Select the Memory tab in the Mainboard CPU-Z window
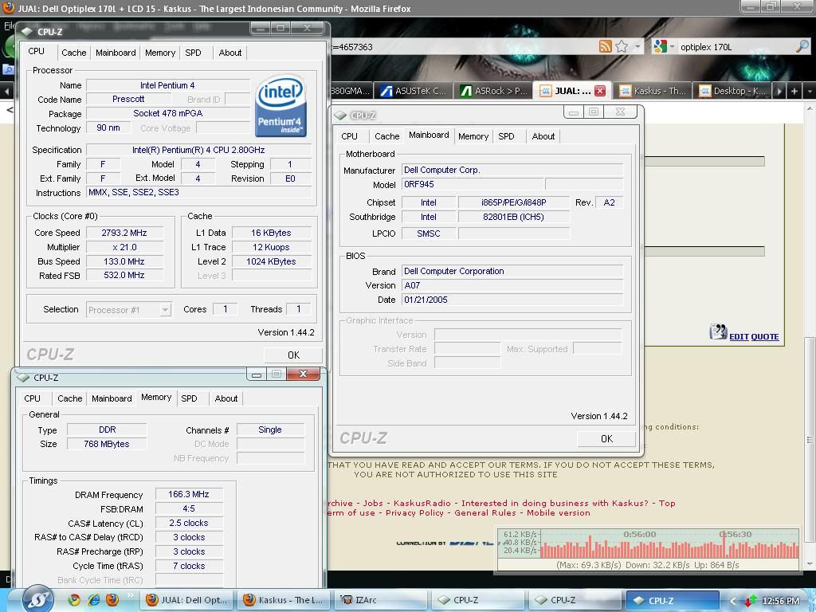The image size is (816, 612). [x=473, y=136]
